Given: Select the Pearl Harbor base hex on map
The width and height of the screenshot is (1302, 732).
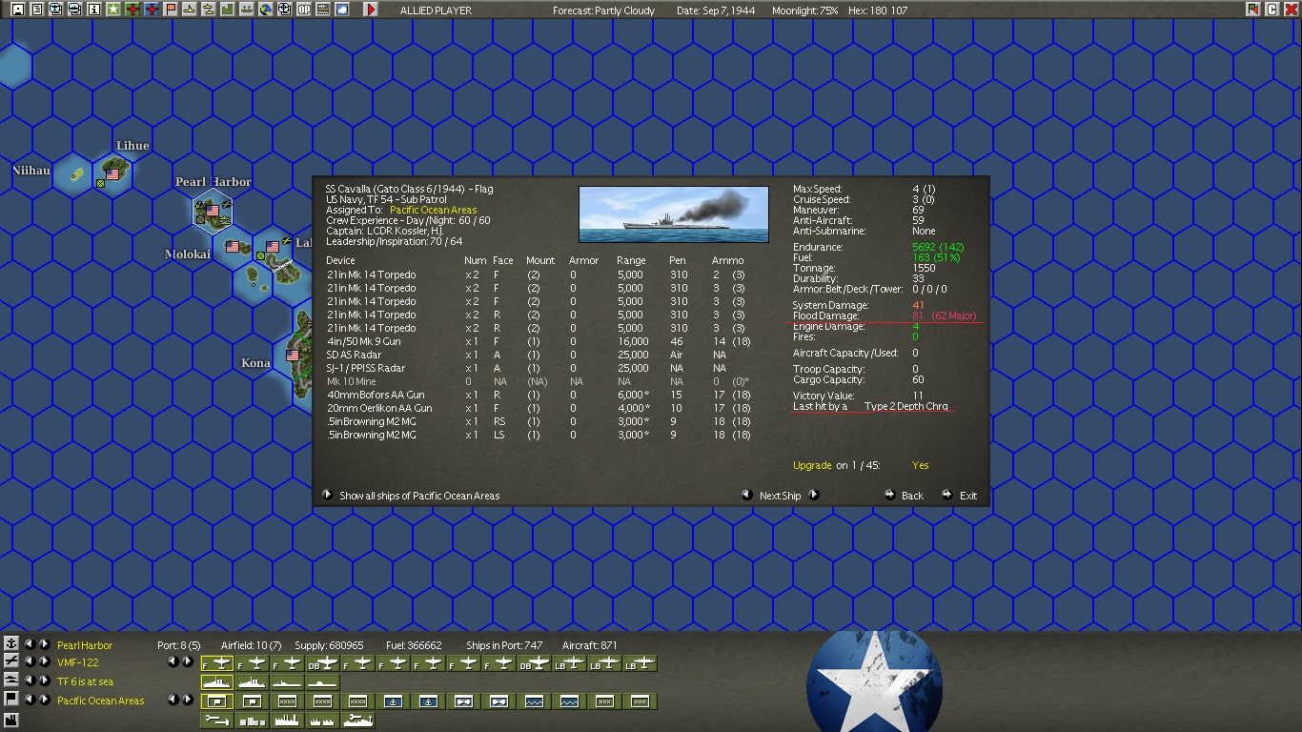Looking at the screenshot, I should coord(213,210).
